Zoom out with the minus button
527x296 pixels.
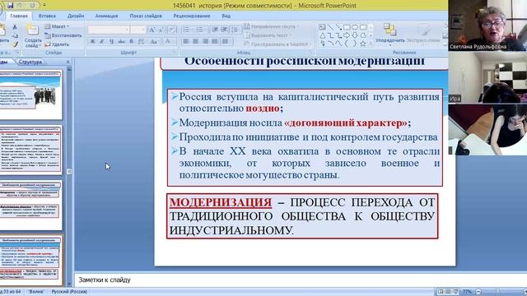(478, 292)
